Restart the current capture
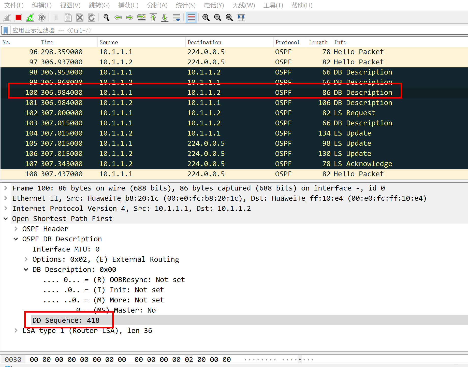 coord(30,18)
